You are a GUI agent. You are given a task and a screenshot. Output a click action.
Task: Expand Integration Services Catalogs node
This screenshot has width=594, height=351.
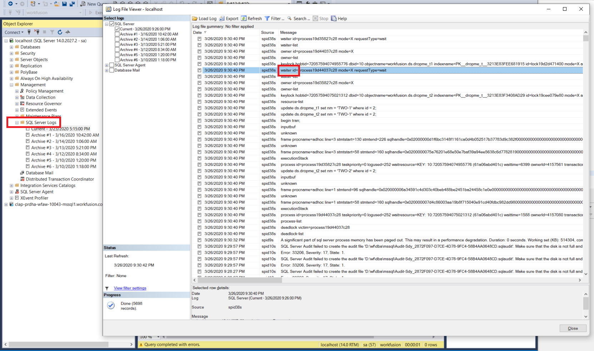point(11,186)
